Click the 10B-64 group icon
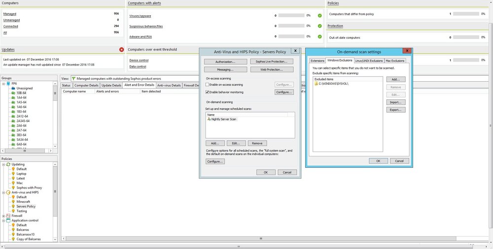The width and height of the screenshot is (493, 249). 13,93
